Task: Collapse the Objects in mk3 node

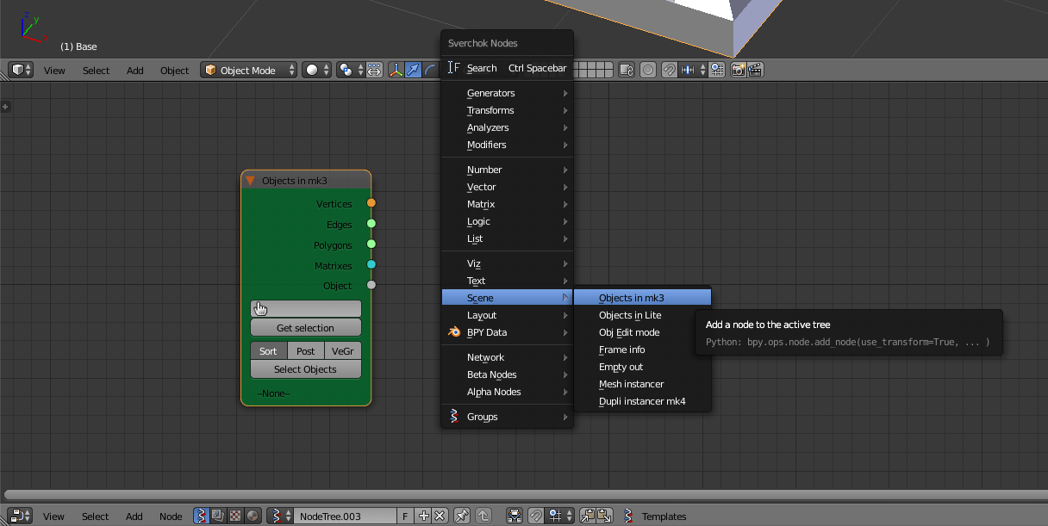Action: click(x=250, y=181)
